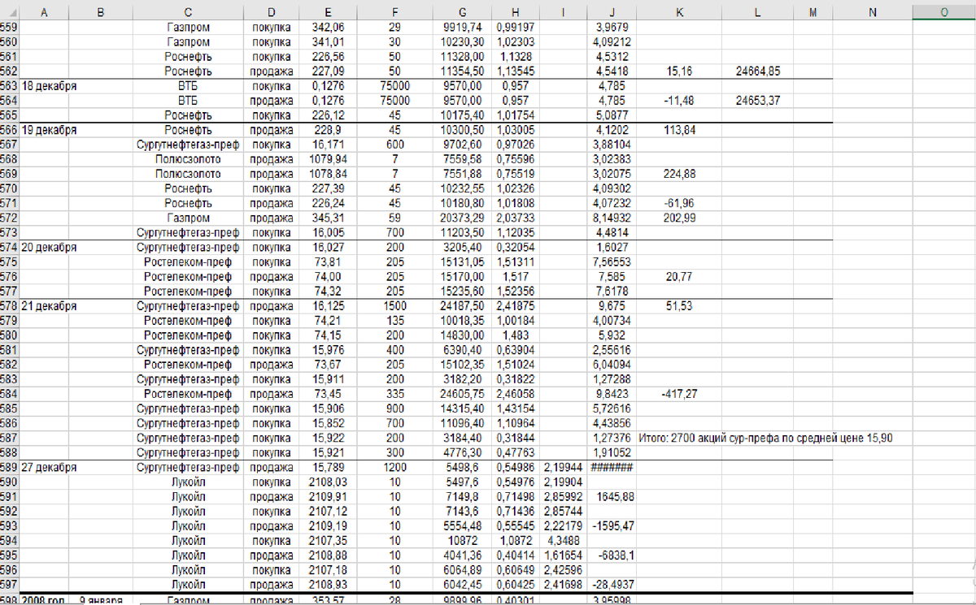Click the cell showing -1595,47
The width and height of the screenshot is (976, 605).
(x=611, y=526)
